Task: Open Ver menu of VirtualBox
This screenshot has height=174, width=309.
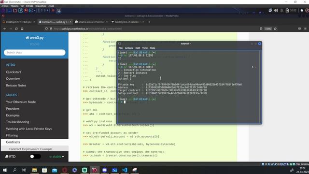Action: point(22,6)
